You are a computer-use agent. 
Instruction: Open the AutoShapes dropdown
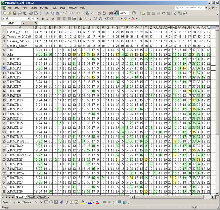25,202
